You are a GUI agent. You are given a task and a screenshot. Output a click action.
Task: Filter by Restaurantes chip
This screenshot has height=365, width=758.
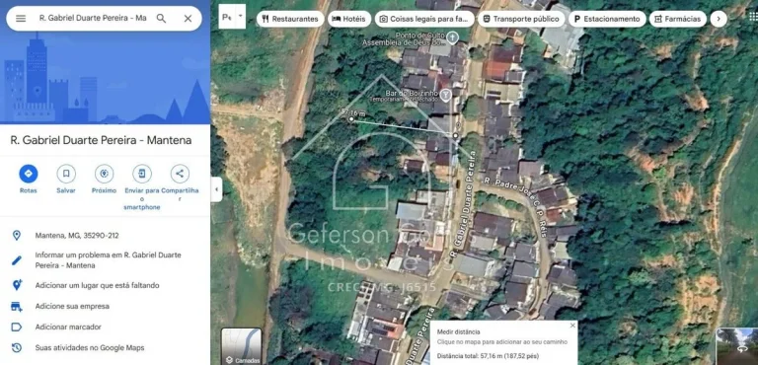(290, 19)
